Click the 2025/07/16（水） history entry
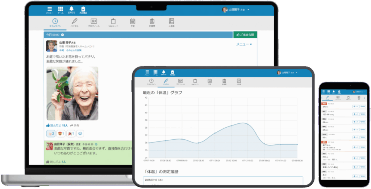Screen dimensions: 371x189 tap(223, 181)
